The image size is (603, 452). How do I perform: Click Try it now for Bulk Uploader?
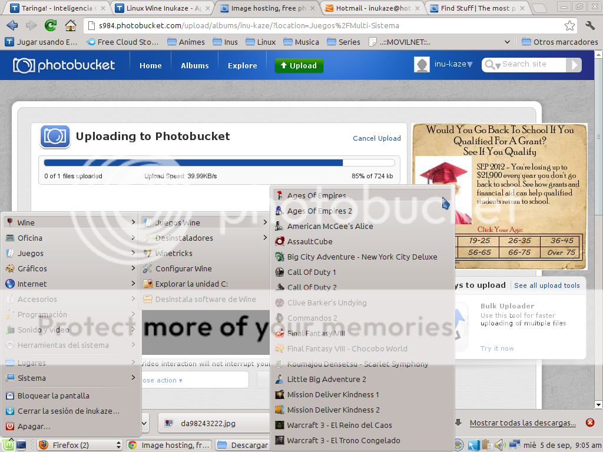point(497,348)
